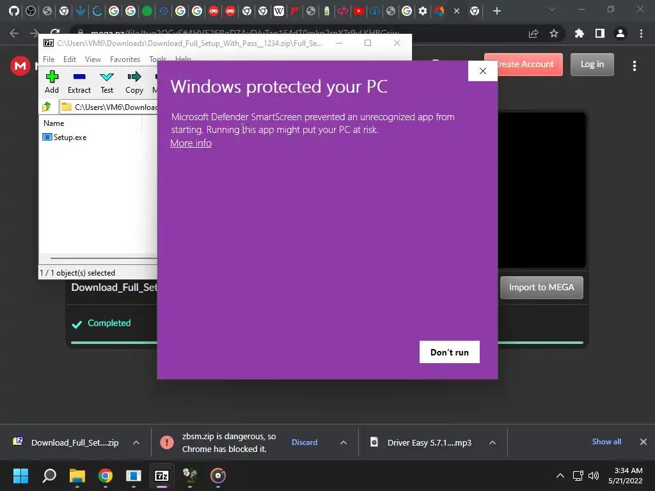This screenshot has height=491, width=655.
Task: Expand options for blocked zbsm.zip download
Action: pos(343,442)
